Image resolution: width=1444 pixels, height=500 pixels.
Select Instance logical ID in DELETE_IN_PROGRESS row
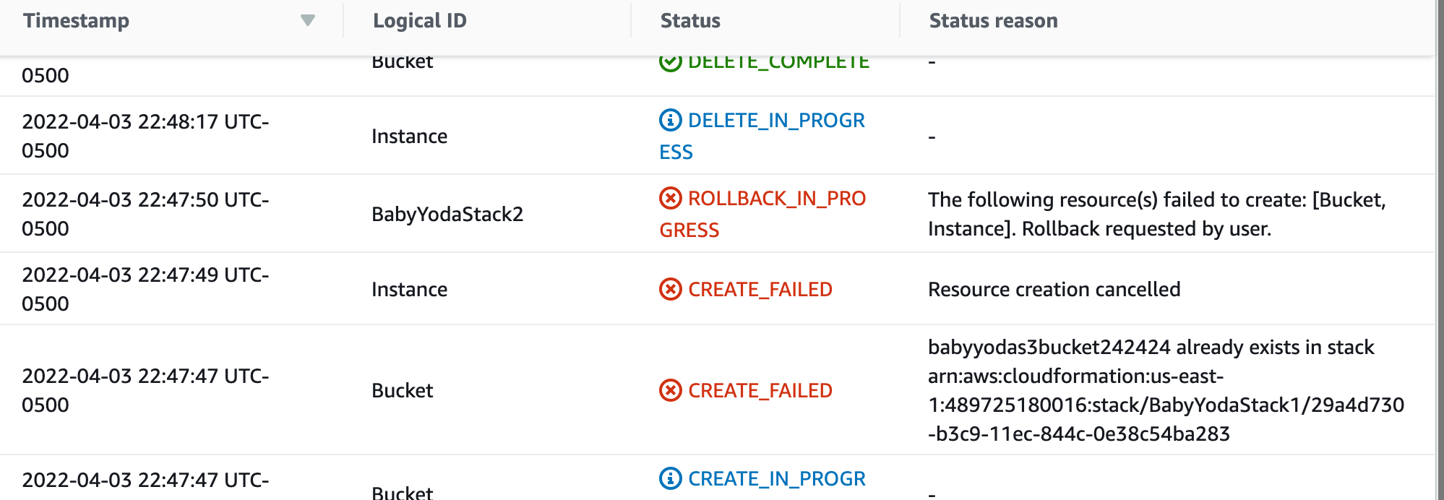point(409,136)
